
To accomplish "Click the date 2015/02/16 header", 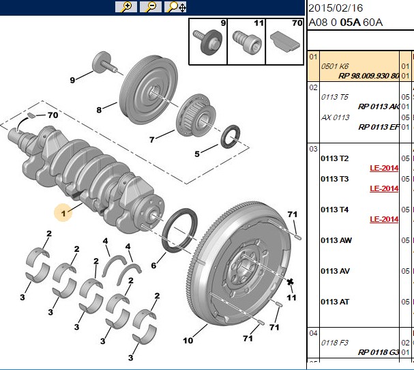I will tap(336, 8).
